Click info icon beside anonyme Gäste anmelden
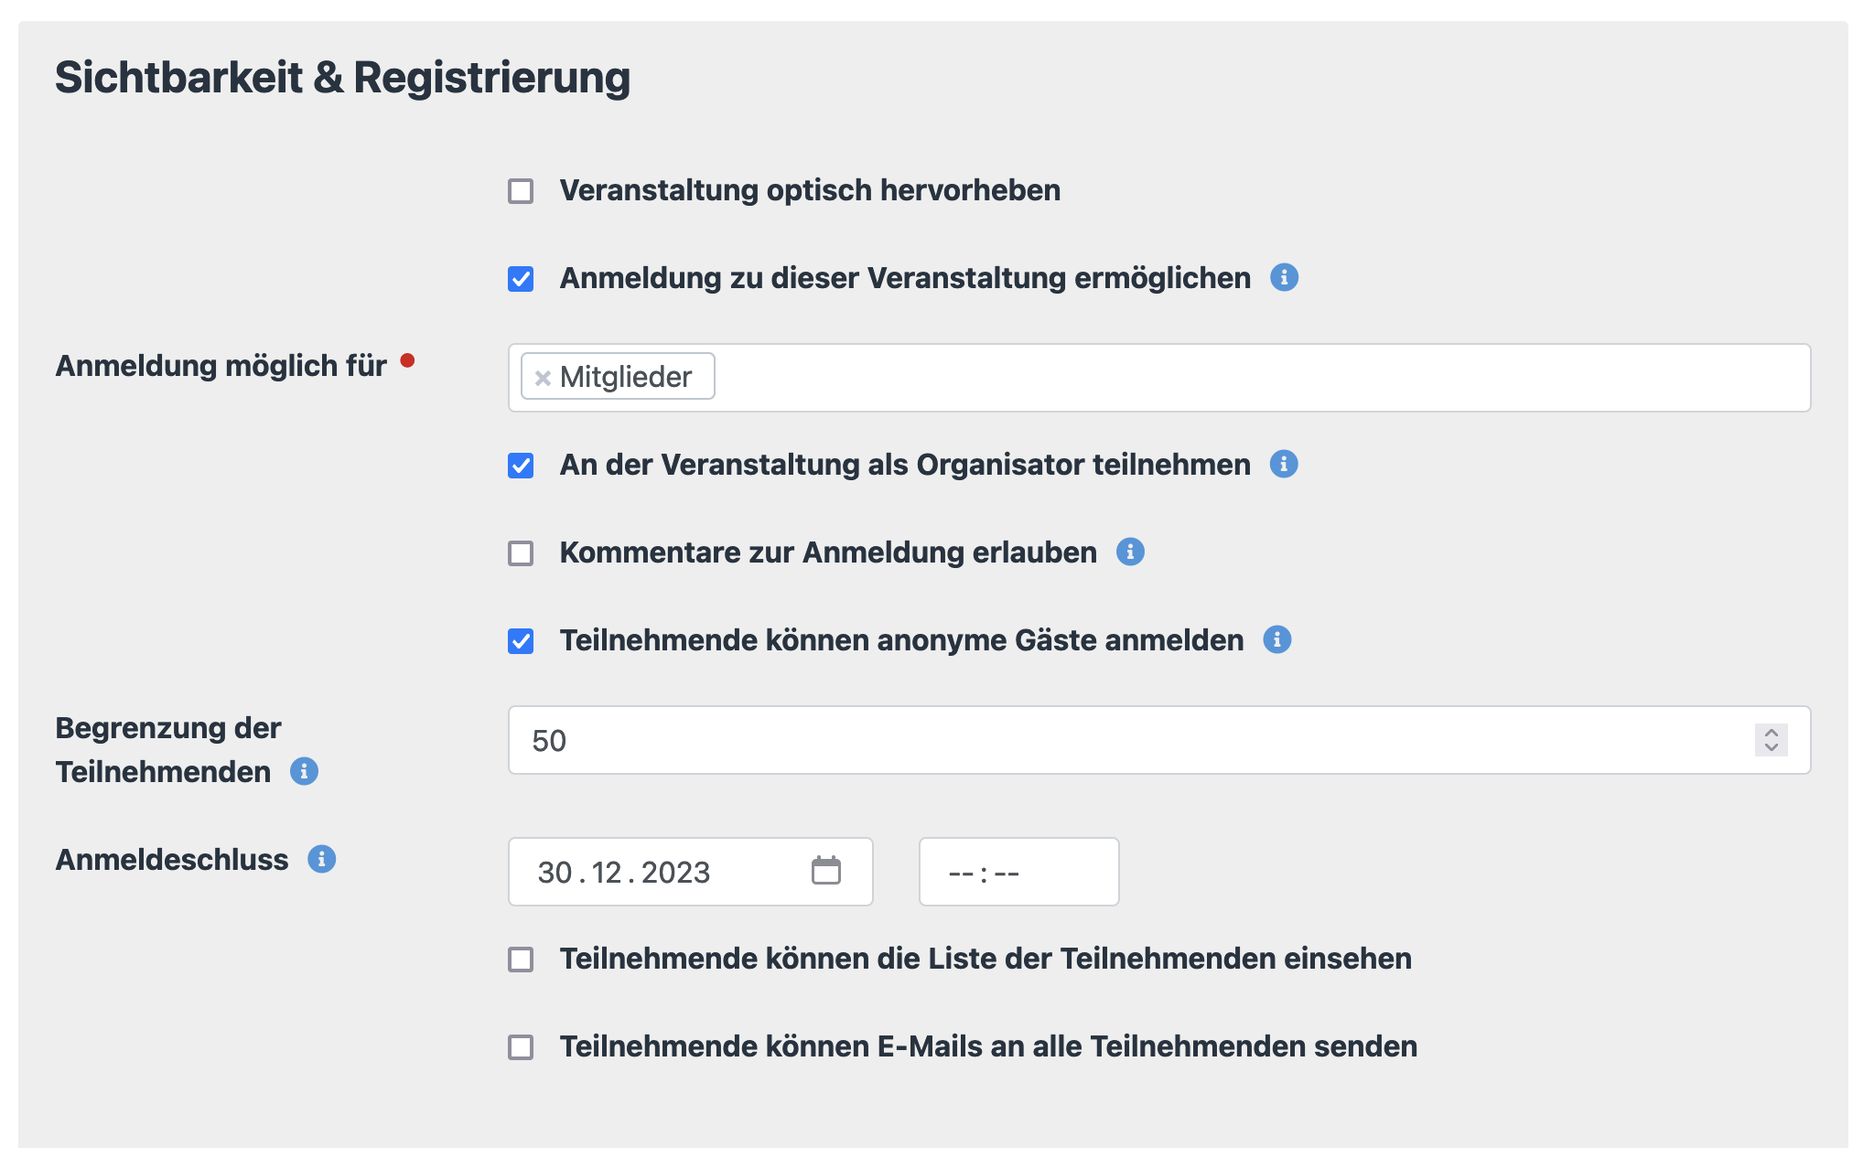 tap(1276, 639)
